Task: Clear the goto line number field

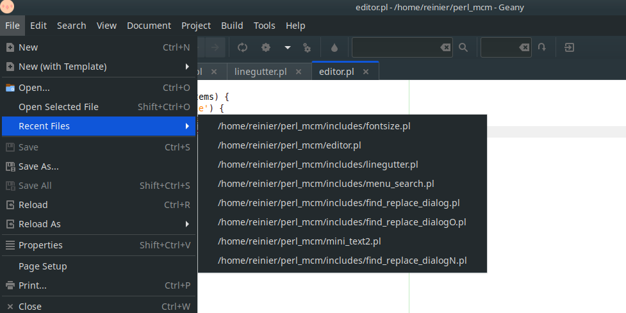Action: tap(524, 47)
